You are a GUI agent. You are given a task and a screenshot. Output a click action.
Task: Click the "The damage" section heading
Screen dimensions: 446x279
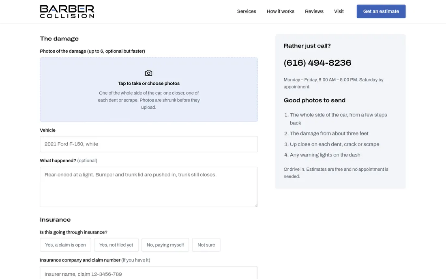(x=59, y=39)
